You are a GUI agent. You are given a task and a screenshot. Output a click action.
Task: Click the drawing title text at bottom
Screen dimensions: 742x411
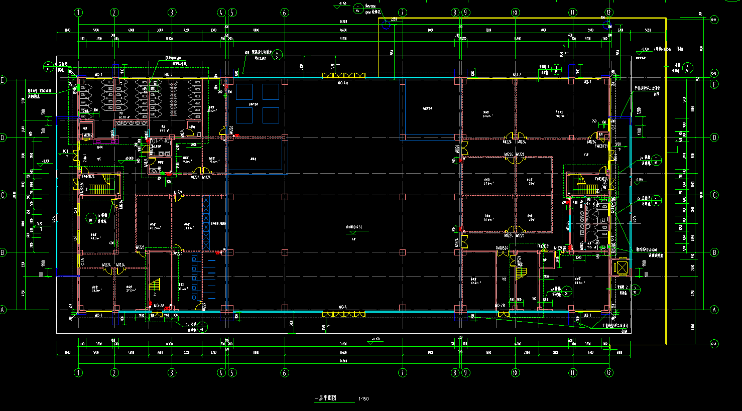click(x=325, y=398)
